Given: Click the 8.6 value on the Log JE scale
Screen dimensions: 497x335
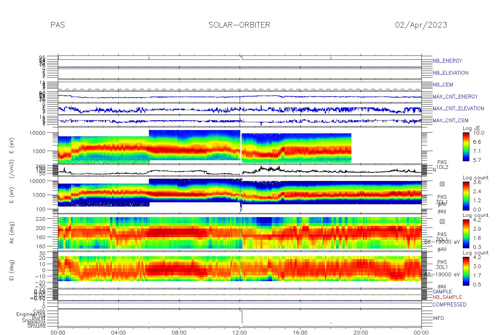Looking at the screenshot, I should [x=477, y=142].
